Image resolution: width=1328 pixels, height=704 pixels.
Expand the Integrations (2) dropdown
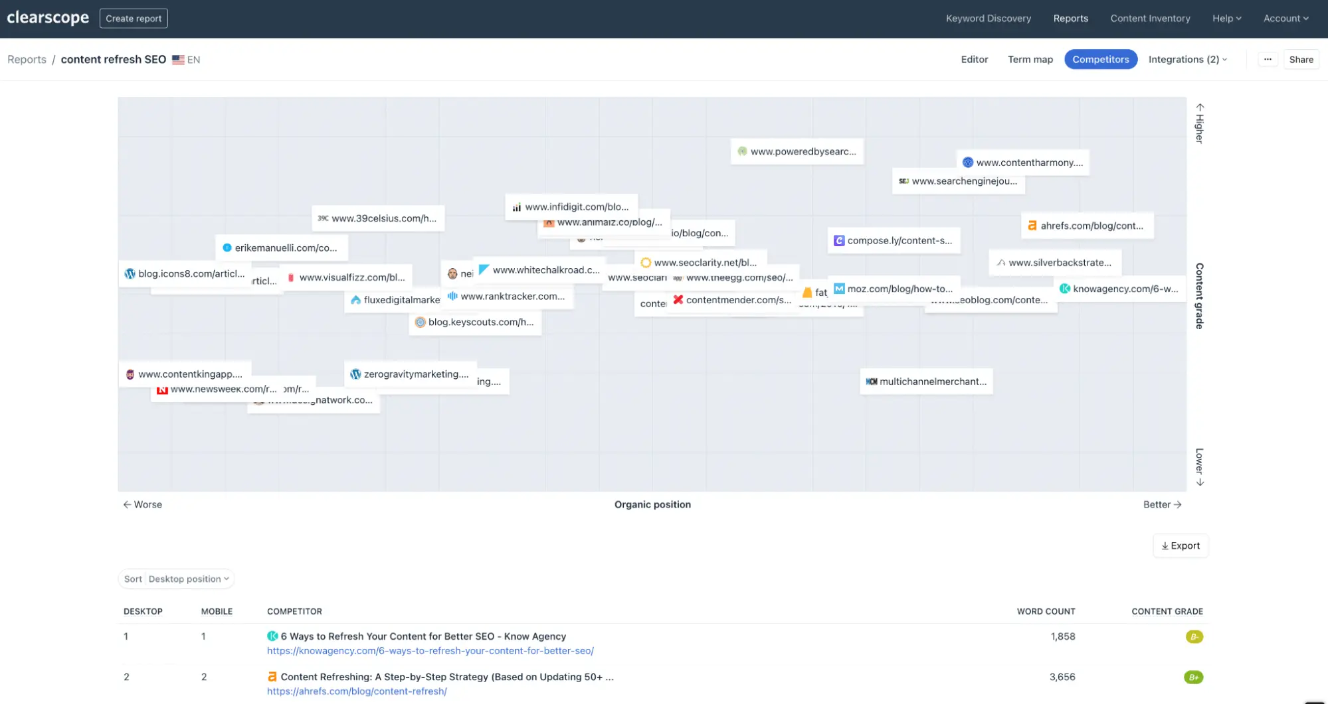[x=1188, y=59]
